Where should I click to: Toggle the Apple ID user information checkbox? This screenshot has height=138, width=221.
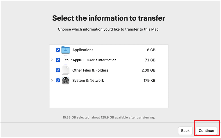click(58, 60)
